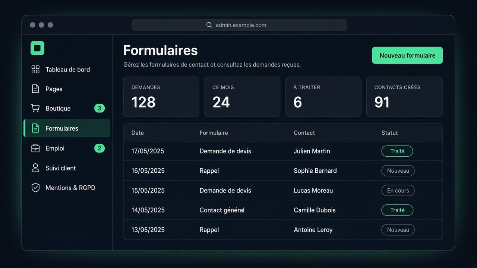
Task: Click the Boutique shopping cart icon
Action: tap(35, 108)
